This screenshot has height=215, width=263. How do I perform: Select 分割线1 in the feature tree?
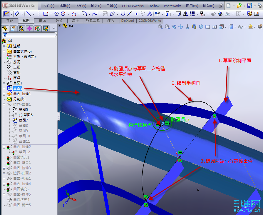click(19, 99)
